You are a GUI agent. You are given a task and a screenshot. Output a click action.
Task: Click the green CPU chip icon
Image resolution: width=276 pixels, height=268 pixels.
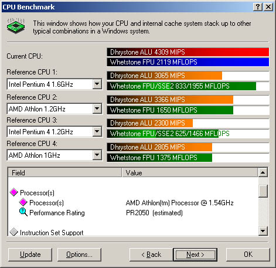[16, 26]
